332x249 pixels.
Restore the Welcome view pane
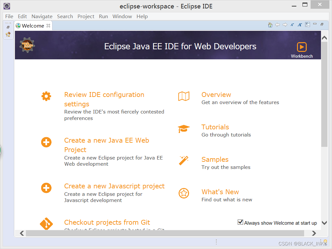coord(322,24)
